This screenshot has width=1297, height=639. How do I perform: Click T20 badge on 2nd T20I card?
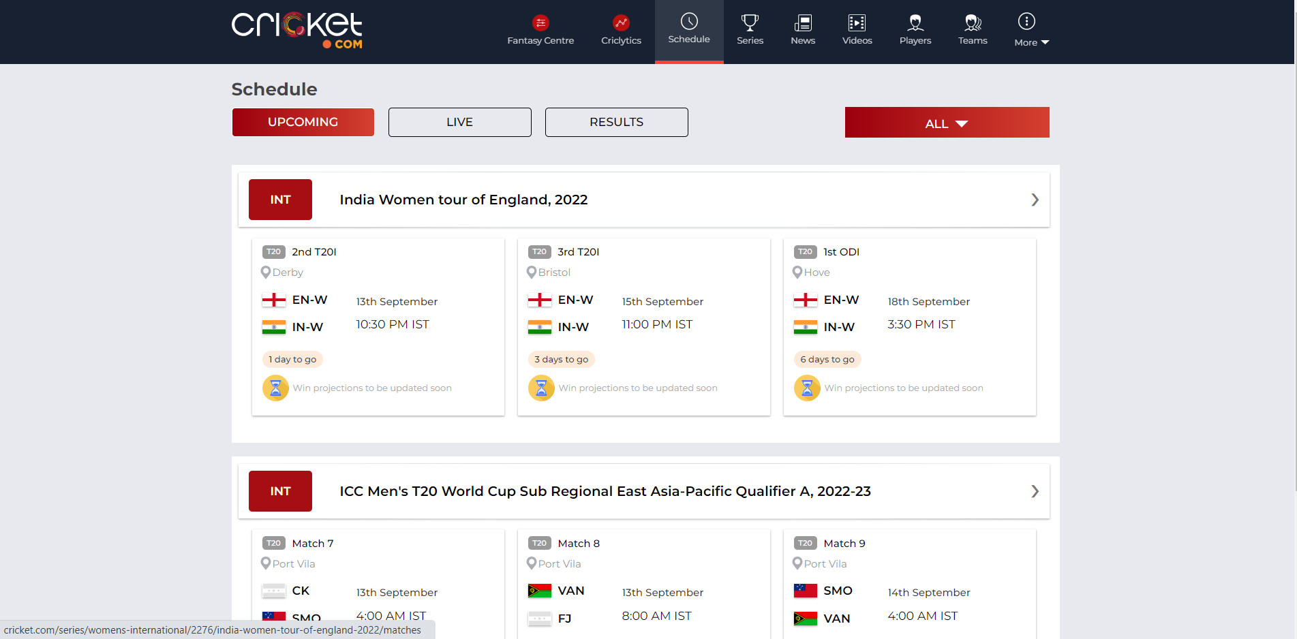tap(274, 252)
